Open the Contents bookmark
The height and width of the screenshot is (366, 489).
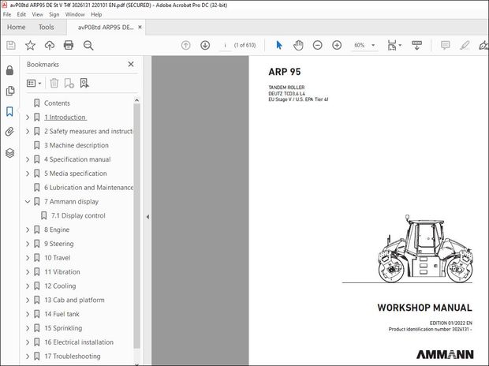pos(57,103)
